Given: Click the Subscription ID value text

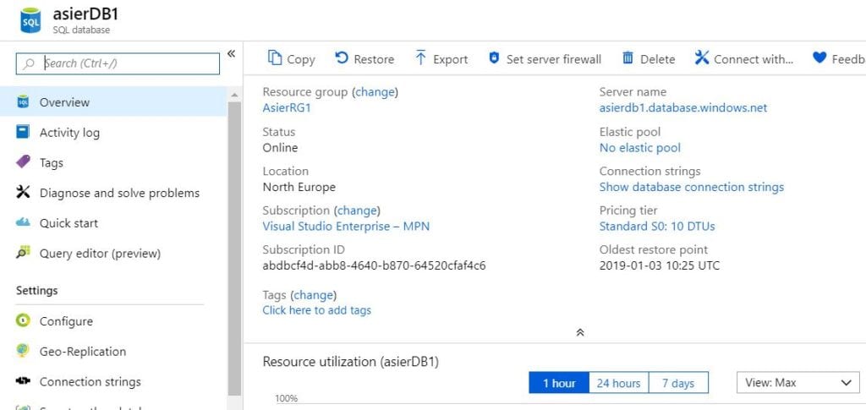Looking at the screenshot, I should [x=375, y=265].
